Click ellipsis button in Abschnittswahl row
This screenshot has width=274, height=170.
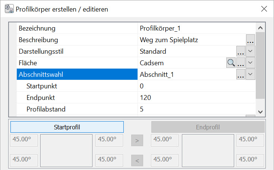pyautogui.click(x=241, y=75)
